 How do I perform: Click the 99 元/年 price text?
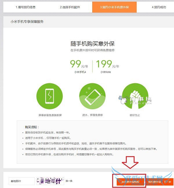[79, 64]
